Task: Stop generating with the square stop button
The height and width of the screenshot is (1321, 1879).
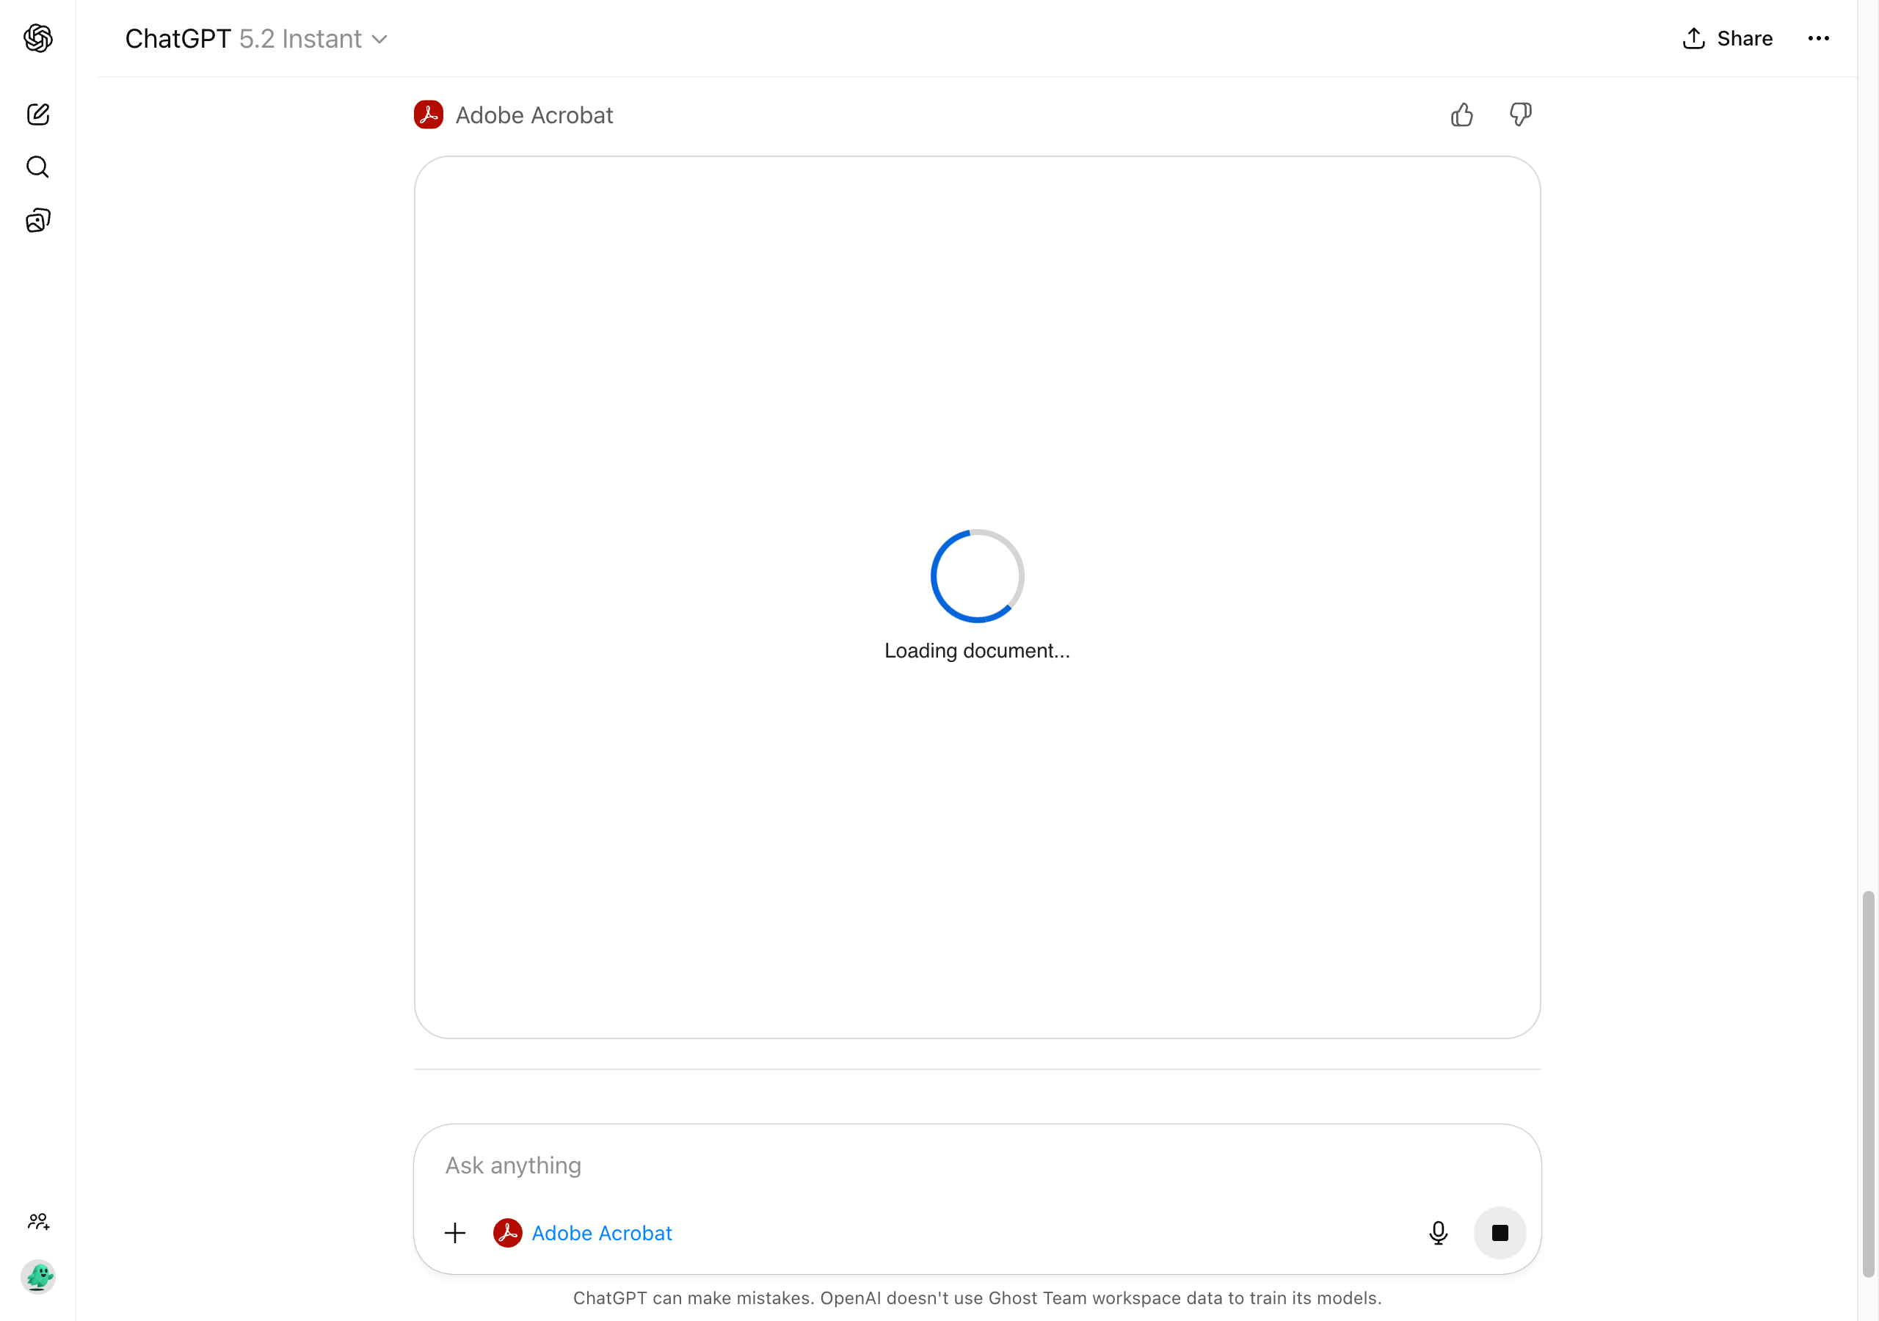Action: pos(1500,1233)
